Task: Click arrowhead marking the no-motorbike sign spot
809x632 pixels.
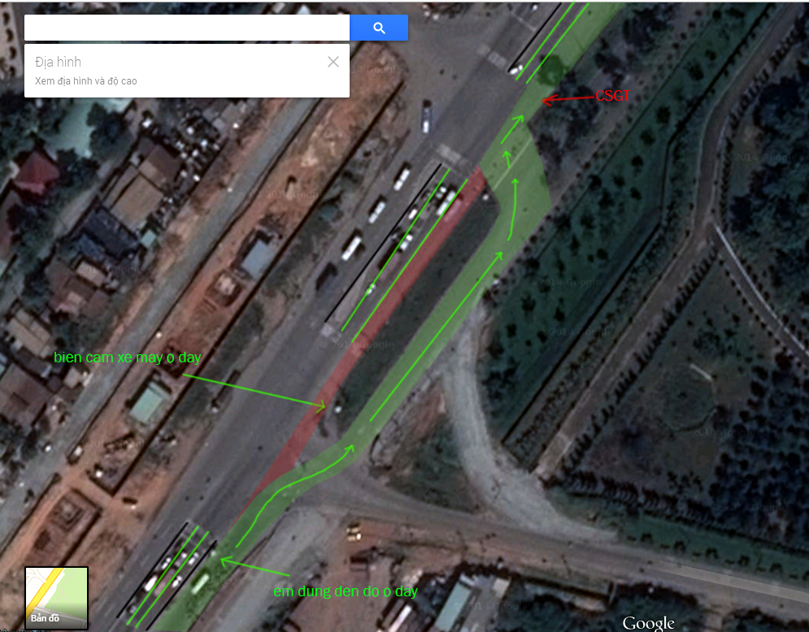Action: (320, 406)
